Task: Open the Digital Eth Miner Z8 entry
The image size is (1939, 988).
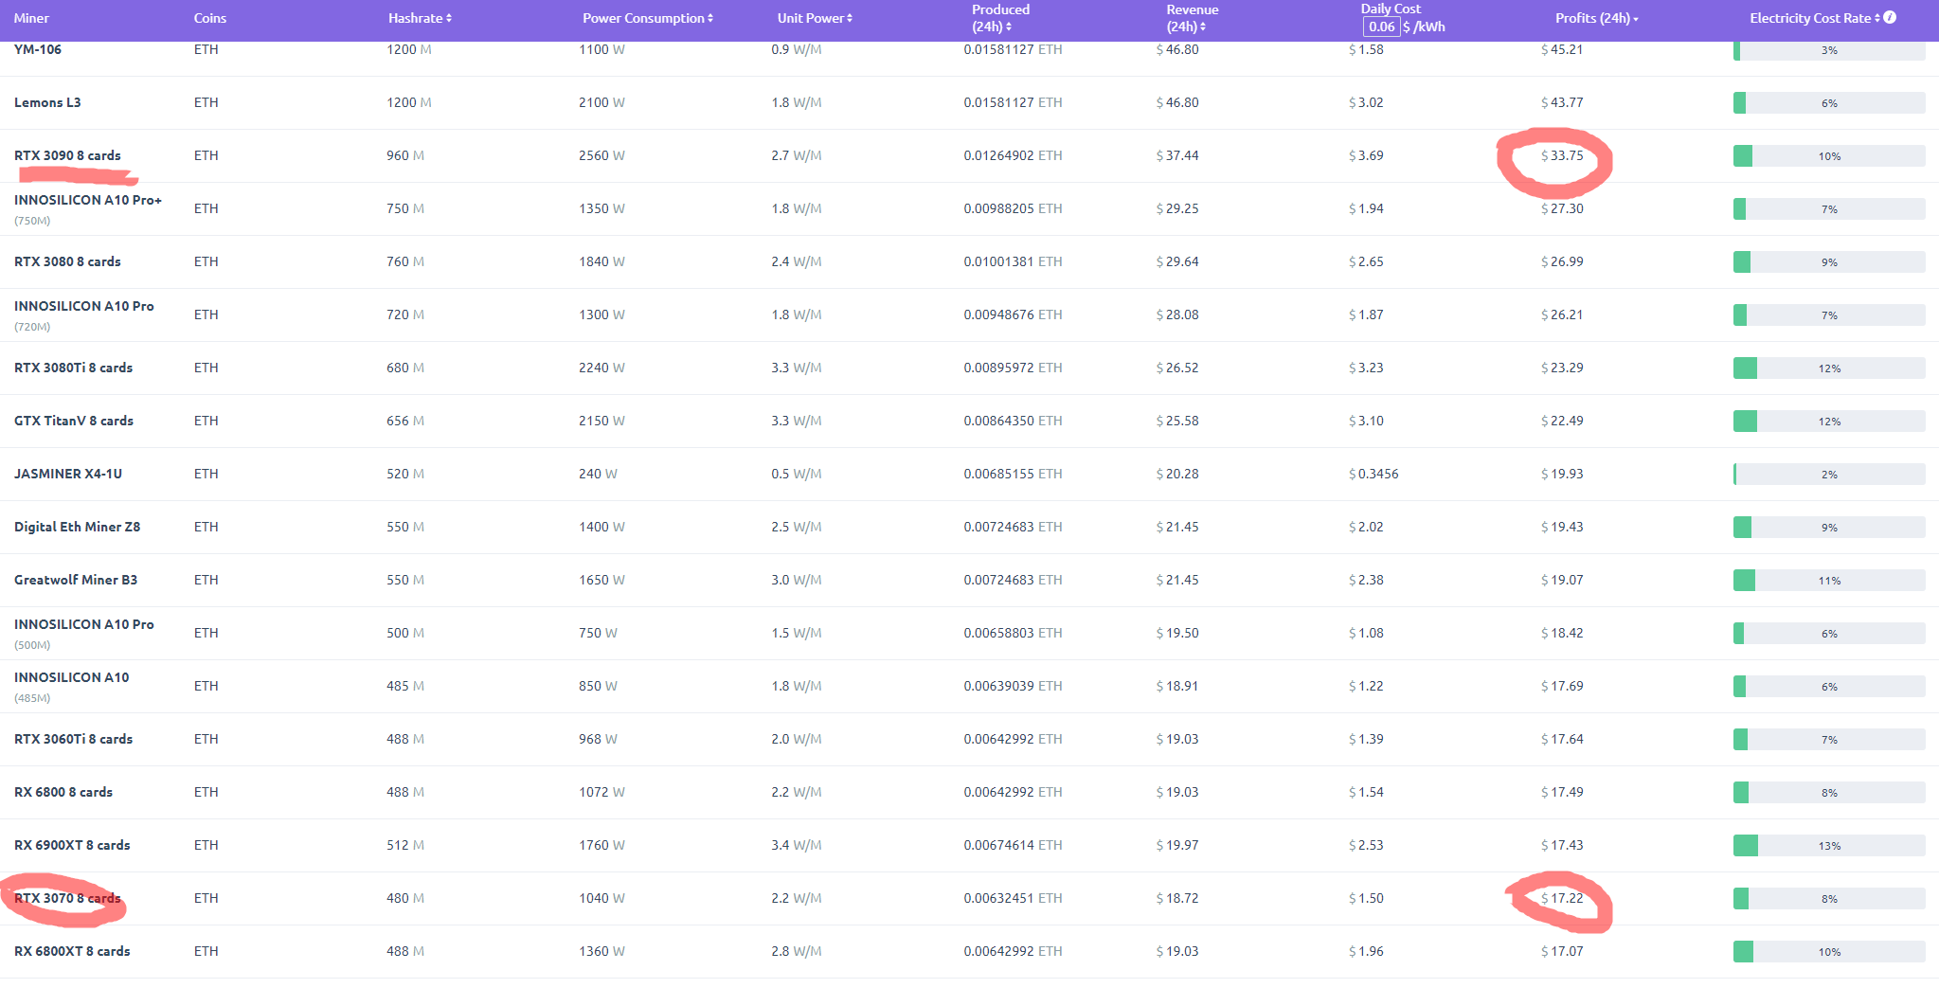Action: tap(77, 527)
